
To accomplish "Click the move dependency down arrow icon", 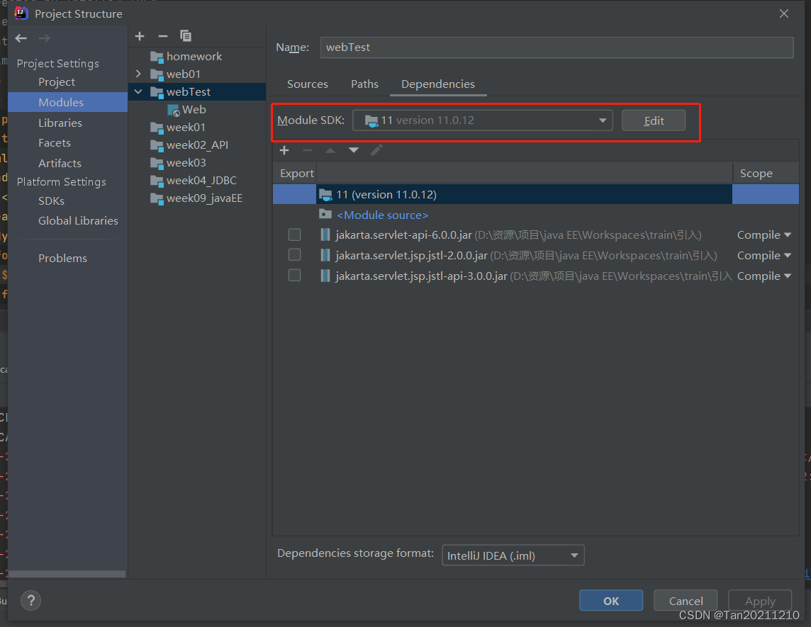I will click(x=353, y=150).
